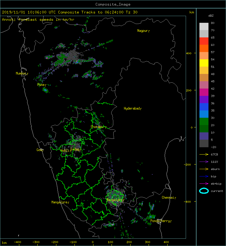The width and height of the screenshot is (226, 246).
Task: Click the purple 39 dBZ color swatch
Action: (204, 99)
